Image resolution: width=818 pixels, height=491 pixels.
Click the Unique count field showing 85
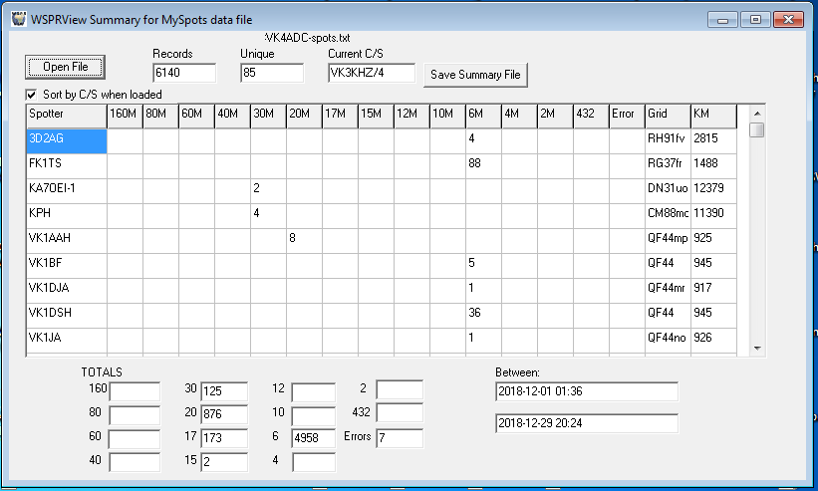(272, 73)
